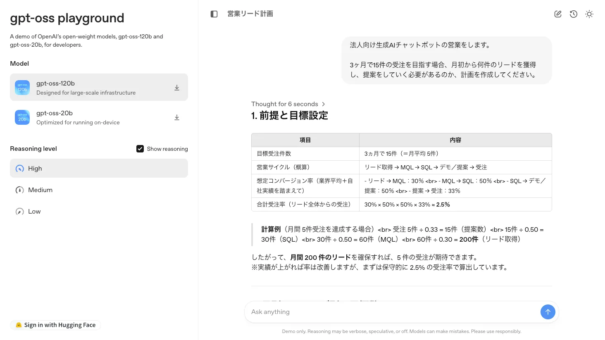Download the gpt-oss-20b model
The width and height of the screenshot is (605, 340).
[177, 117]
